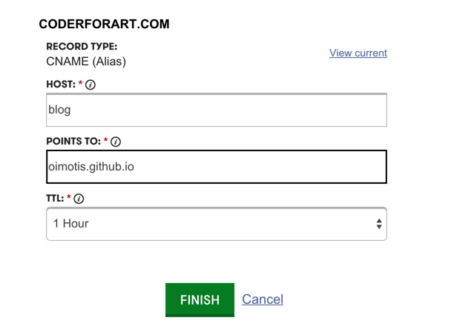
Task: Click the Cancel link
Action: (x=263, y=299)
